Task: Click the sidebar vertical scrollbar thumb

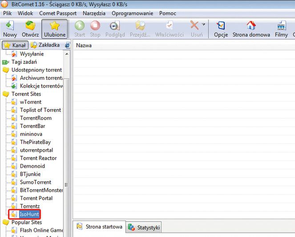Action: pos(66,158)
